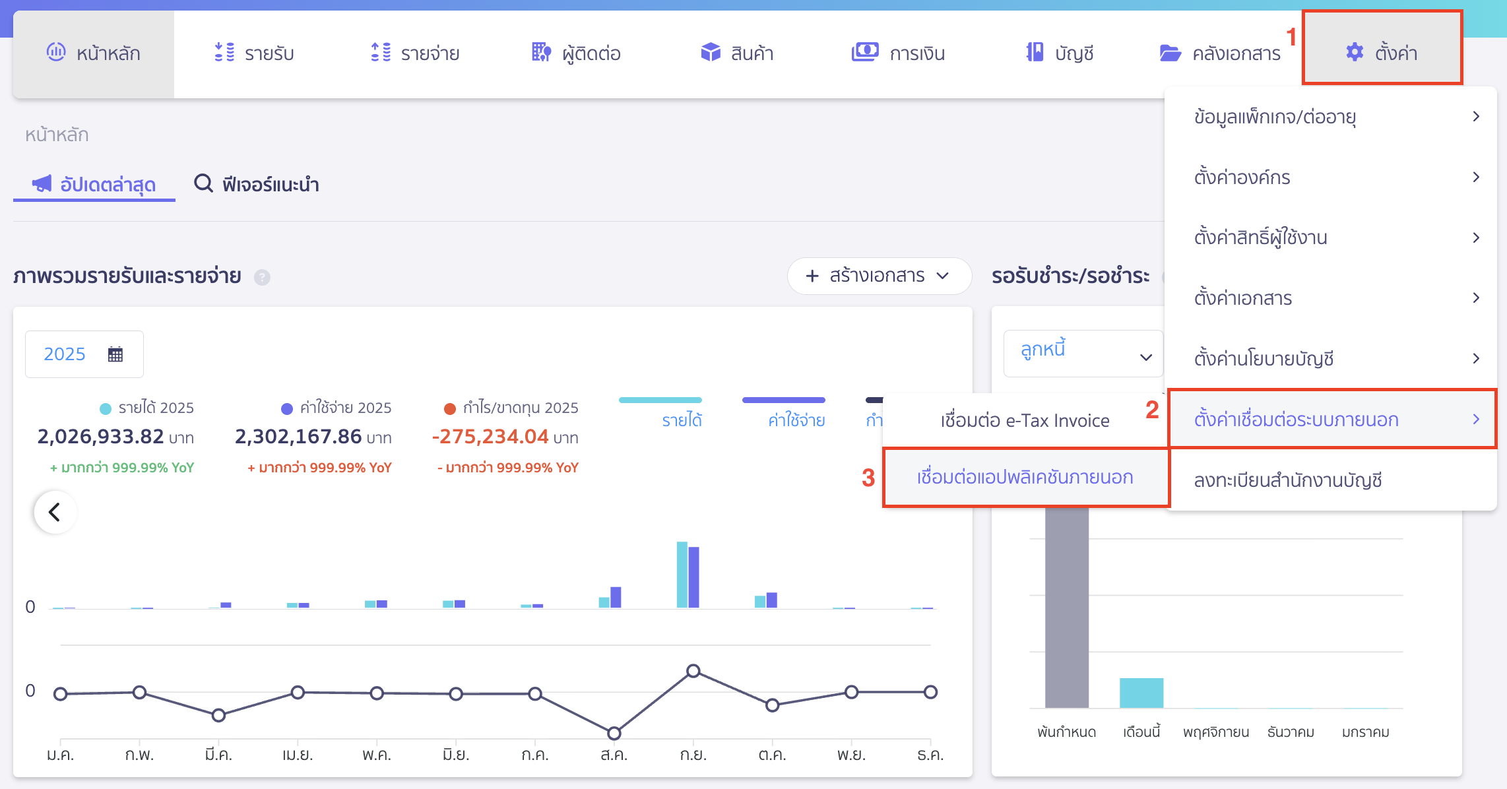
Task: Click the ผู้ติดต่อ contacts icon
Action: pos(576,53)
